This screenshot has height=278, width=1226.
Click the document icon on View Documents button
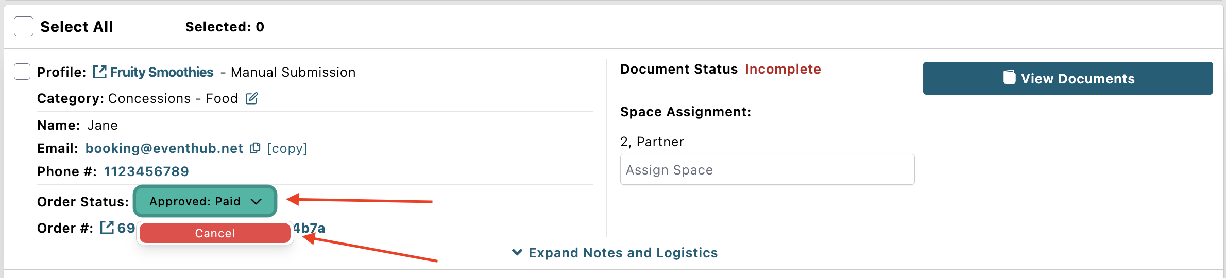1010,78
